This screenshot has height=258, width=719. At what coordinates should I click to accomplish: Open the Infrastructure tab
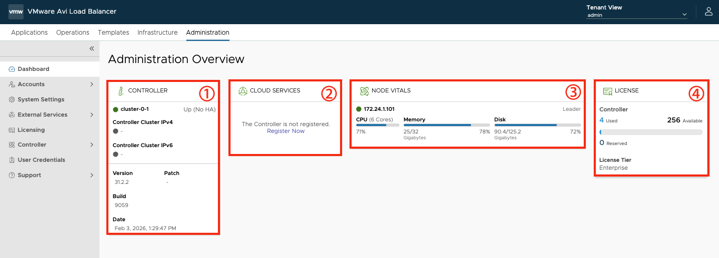(157, 33)
